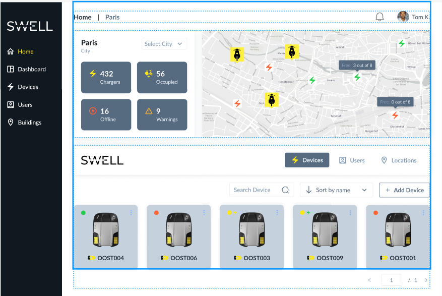Open the Sort by name dropdown
The width and height of the screenshot is (442, 296).
(336, 190)
